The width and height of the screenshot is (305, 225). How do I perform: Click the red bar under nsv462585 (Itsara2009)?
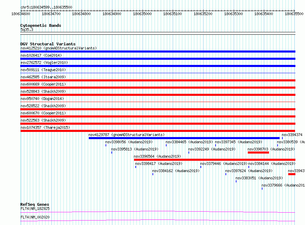(158, 80)
